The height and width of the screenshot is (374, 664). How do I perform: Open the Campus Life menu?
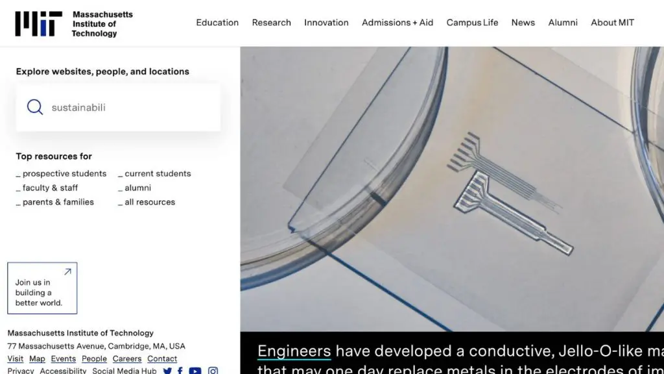[x=472, y=23]
